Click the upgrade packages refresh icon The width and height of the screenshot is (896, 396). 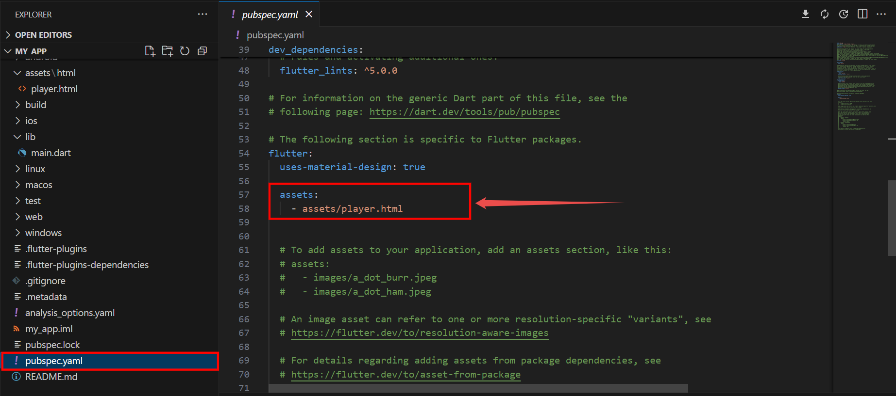[825, 14]
